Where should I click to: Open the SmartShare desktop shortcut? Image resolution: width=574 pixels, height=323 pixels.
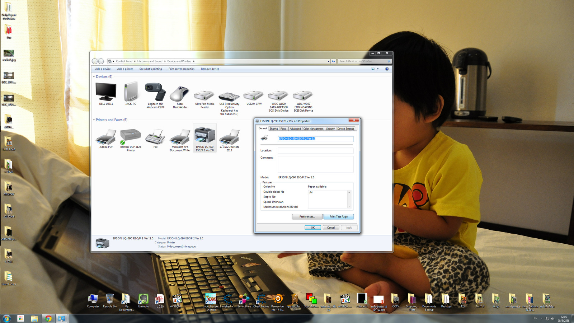(x=244, y=301)
